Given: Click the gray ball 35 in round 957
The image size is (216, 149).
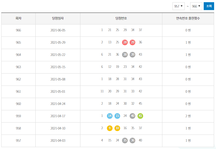Looking at the screenshot, I should tap(125, 140).
